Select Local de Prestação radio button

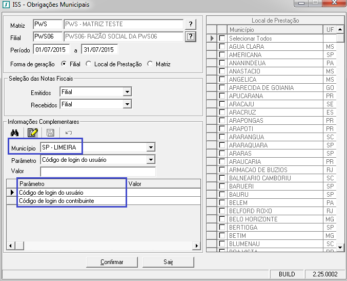[89, 64]
